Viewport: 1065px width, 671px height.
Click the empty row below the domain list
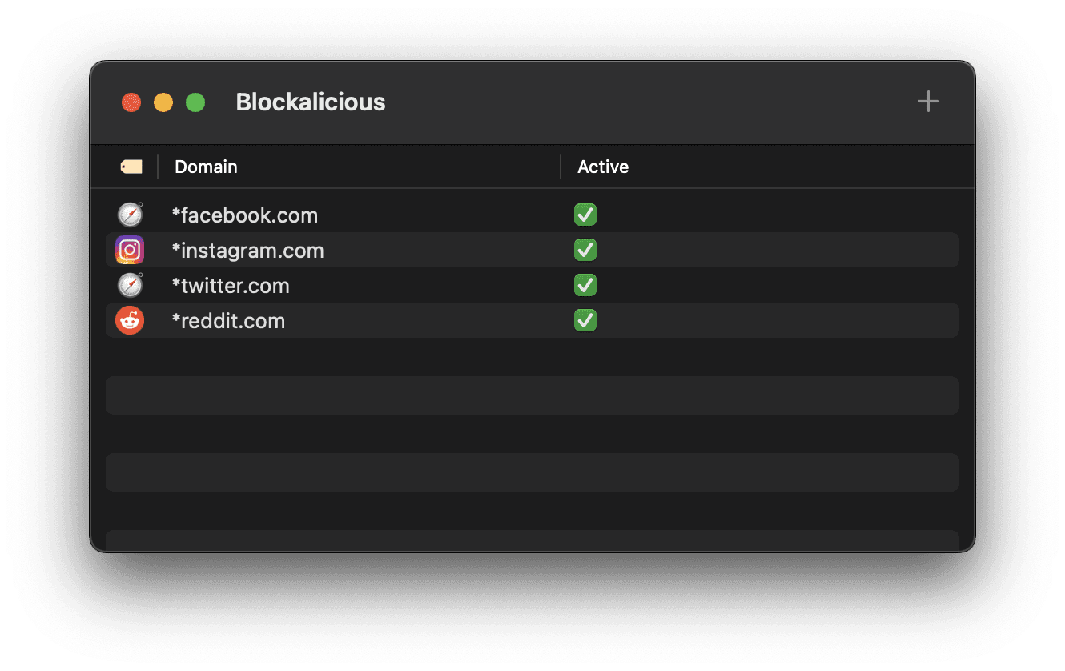[x=532, y=395]
